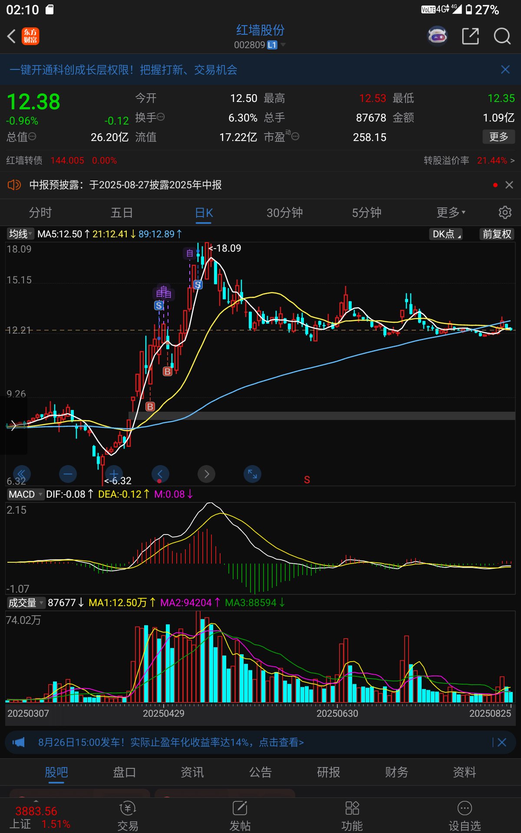Tap the back arrow icon
This screenshot has width=521, height=833.
[12, 36]
